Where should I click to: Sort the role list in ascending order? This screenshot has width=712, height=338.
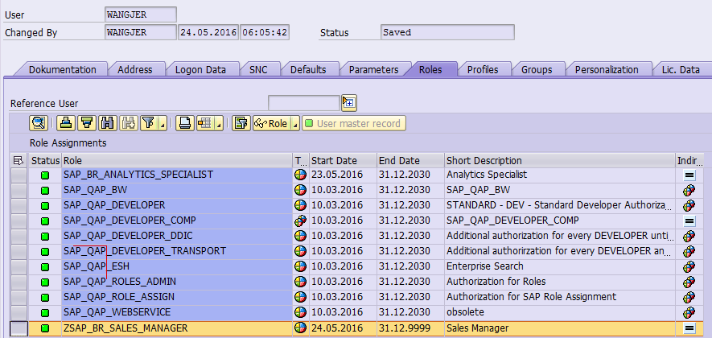(x=66, y=123)
